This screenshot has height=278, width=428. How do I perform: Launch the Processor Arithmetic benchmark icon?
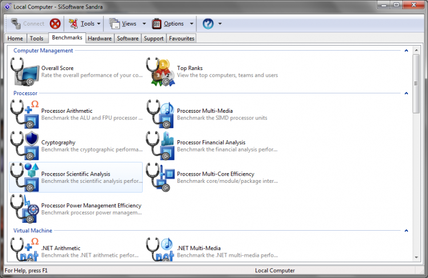[25, 114]
